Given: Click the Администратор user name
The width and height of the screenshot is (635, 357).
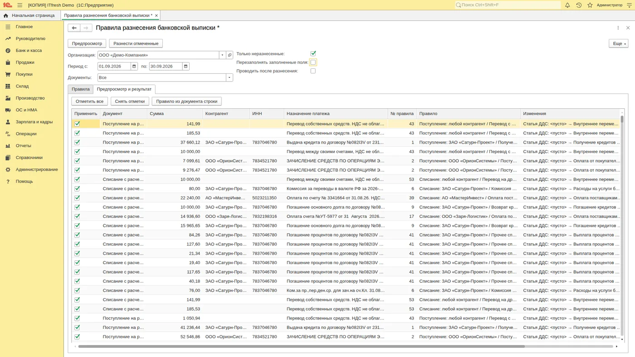Looking at the screenshot, I should (610, 5).
